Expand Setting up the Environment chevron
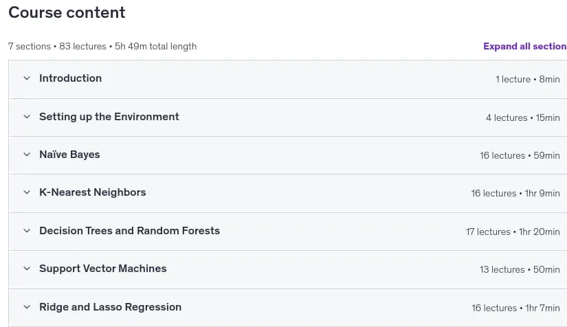 click(27, 116)
